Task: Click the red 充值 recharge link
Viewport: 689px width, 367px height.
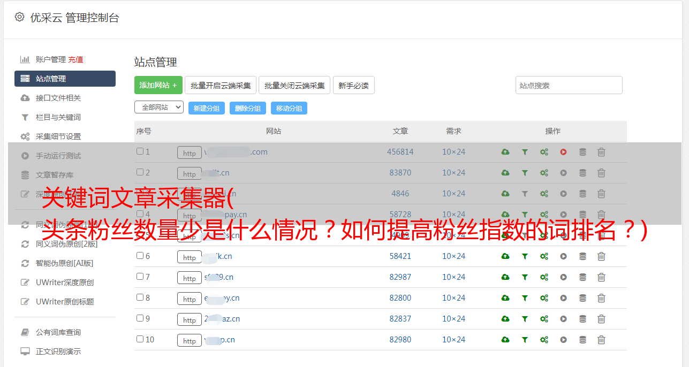Action: [75, 59]
